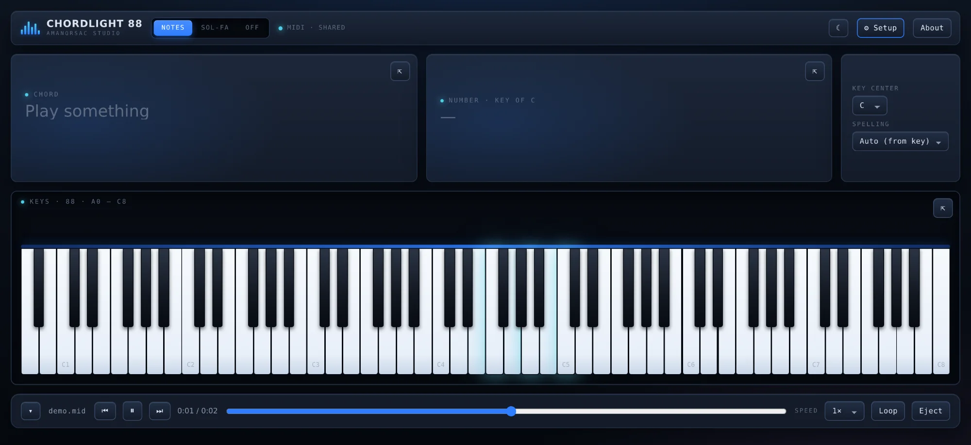Open the playback Speed 1× dropdown
Screen dimensions: 971x445
(844, 411)
